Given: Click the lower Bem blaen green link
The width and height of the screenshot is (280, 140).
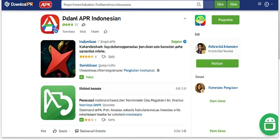Looking at the screenshot, I should (218, 131).
